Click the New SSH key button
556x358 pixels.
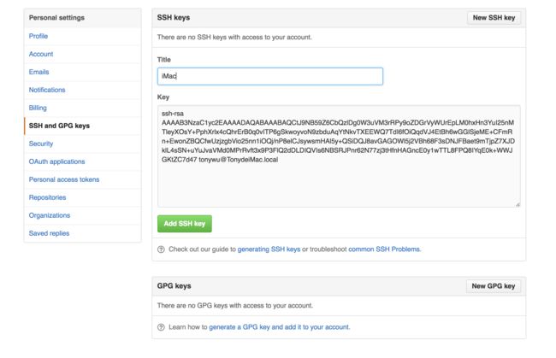pos(494,18)
